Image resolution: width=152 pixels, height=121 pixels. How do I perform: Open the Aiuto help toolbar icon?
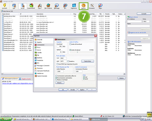tap(100, 6)
